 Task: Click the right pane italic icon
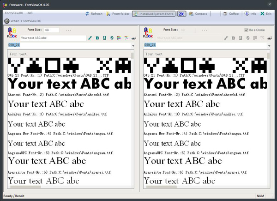(x=226, y=38)
